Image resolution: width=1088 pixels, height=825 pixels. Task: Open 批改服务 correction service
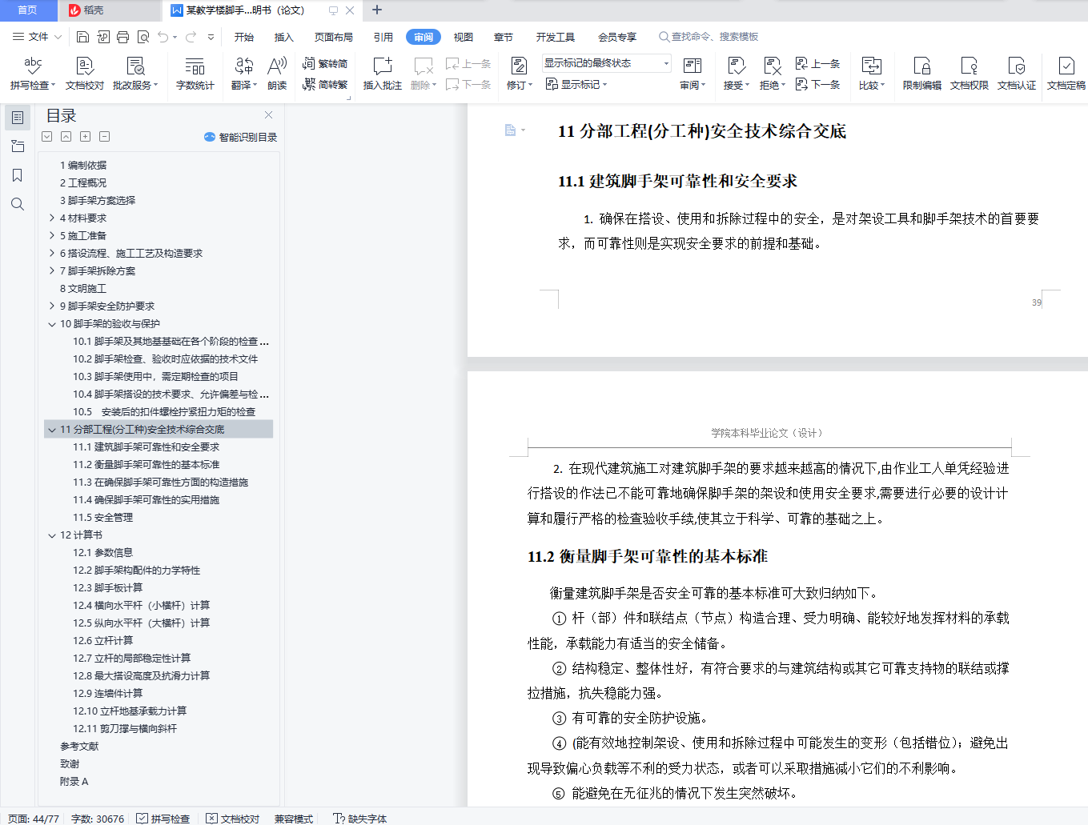click(135, 73)
